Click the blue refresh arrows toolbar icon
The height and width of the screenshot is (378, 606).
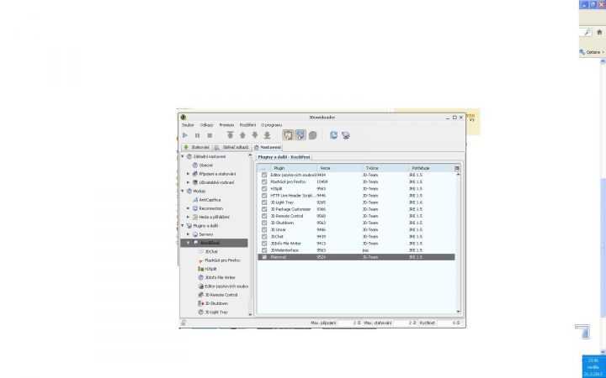tap(333, 135)
